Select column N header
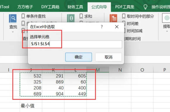Viewport: 170px width, 112px height. pyautogui.click(x=120, y=70)
